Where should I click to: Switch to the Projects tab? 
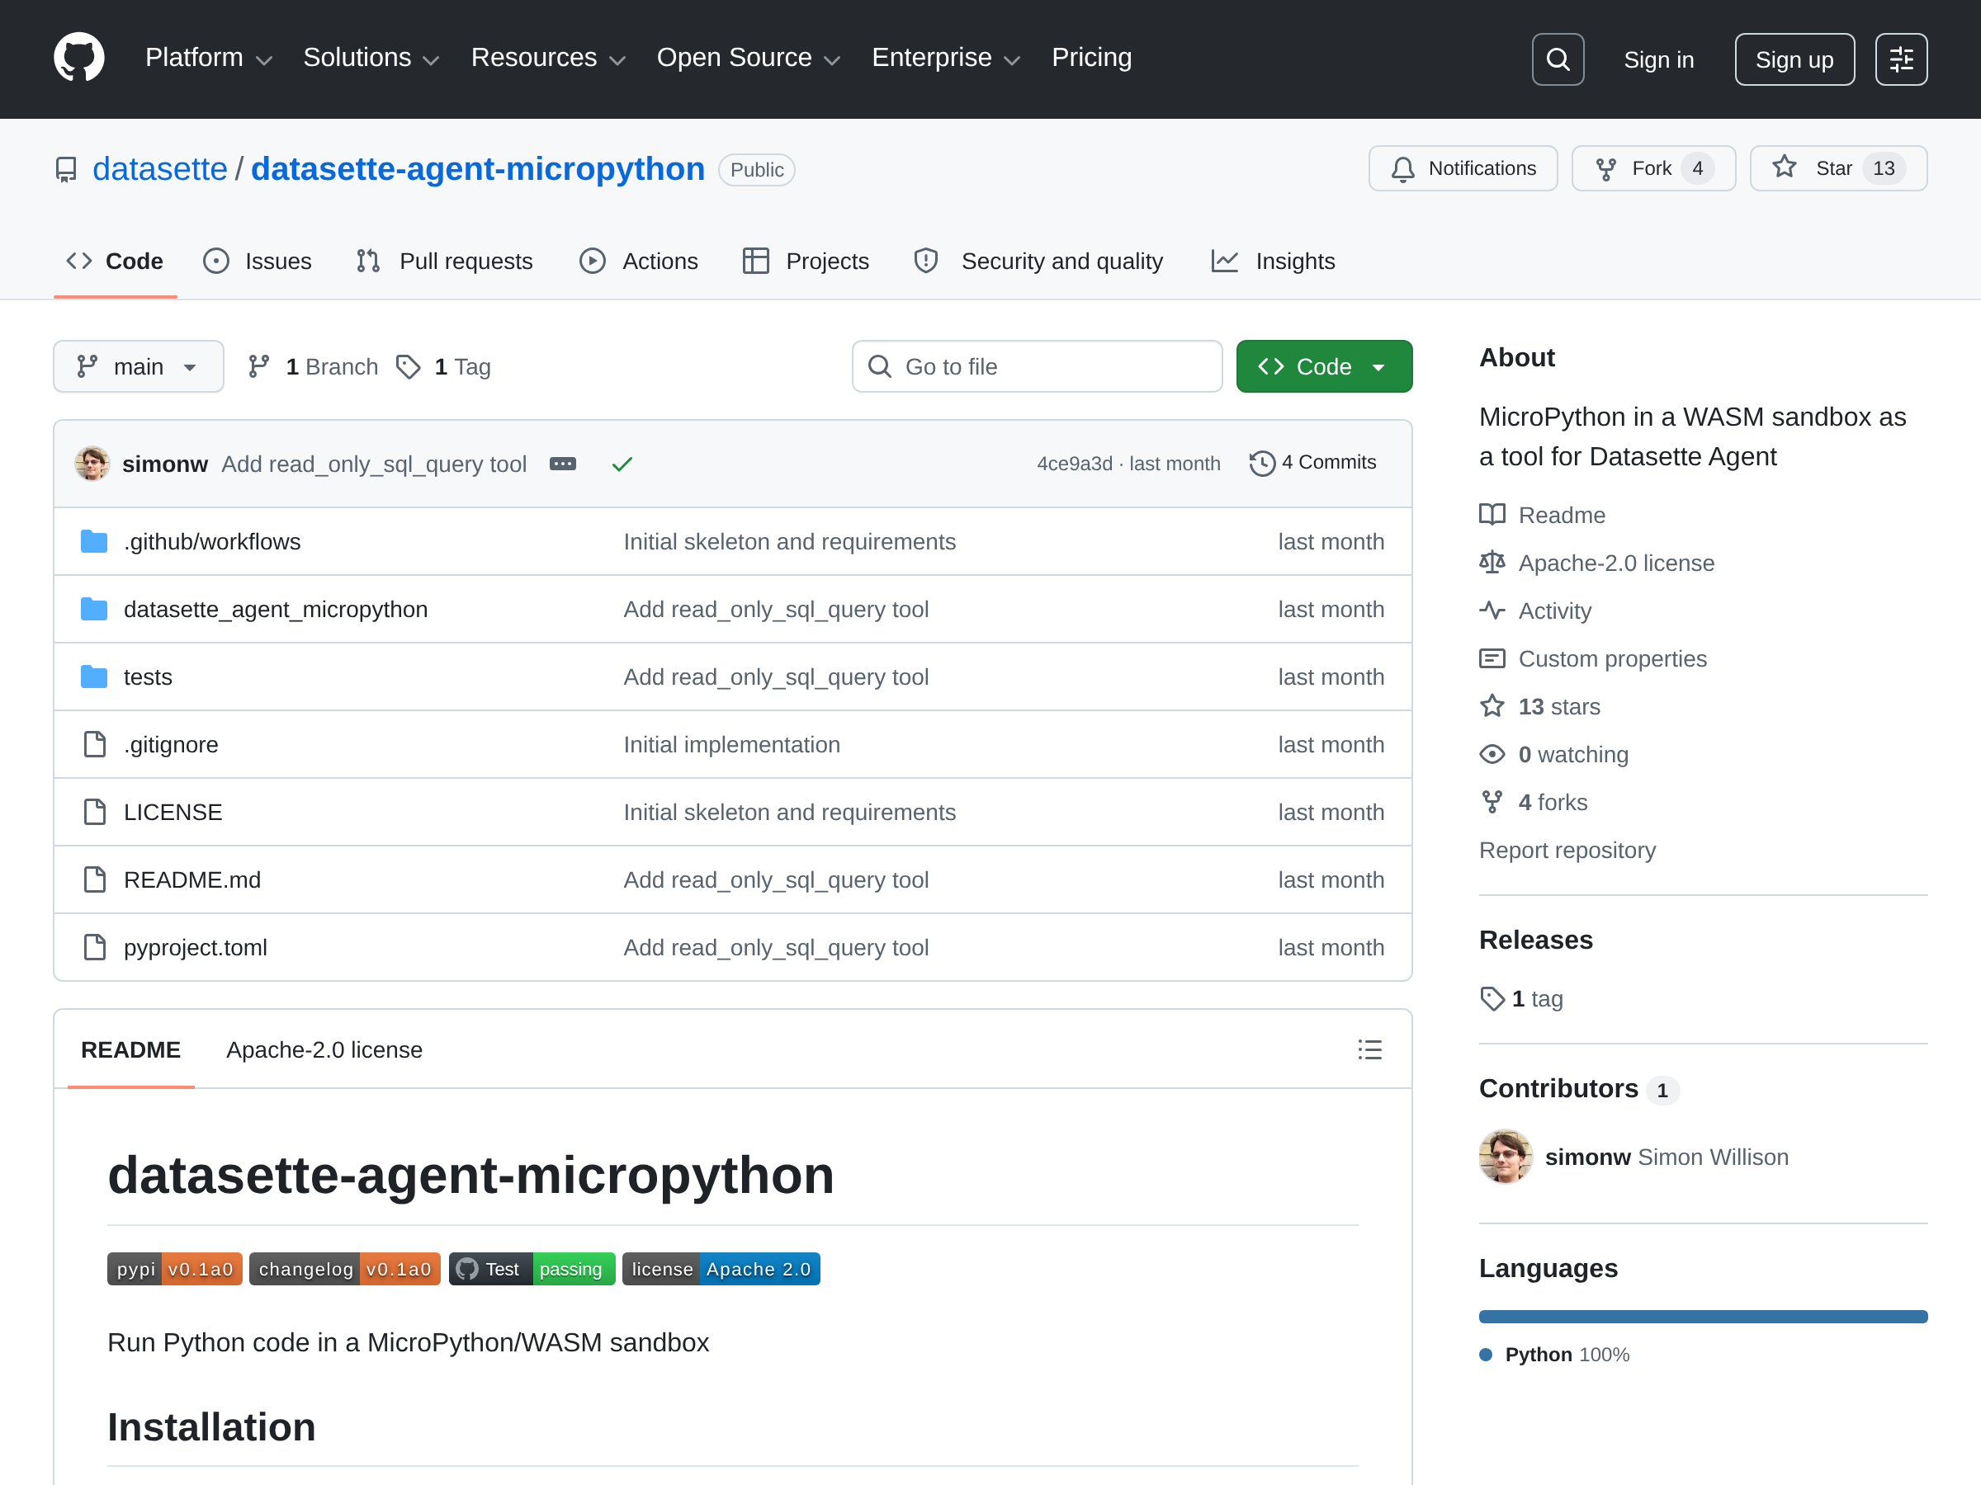pos(805,262)
